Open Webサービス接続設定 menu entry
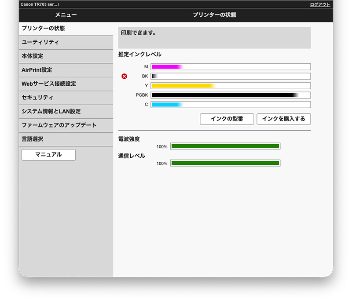This screenshot has width=352, height=302. pyautogui.click(x=66, y=84)
